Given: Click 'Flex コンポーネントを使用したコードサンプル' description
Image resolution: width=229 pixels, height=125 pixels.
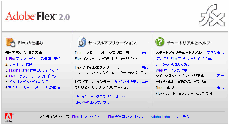Looking at the screenshot, I should click(107, 59).
